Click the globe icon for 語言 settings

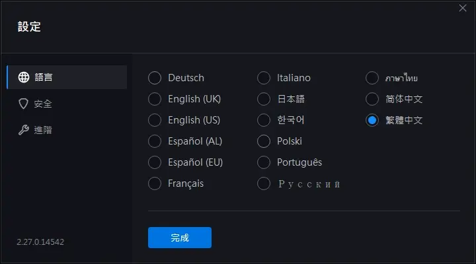point(24,77)
